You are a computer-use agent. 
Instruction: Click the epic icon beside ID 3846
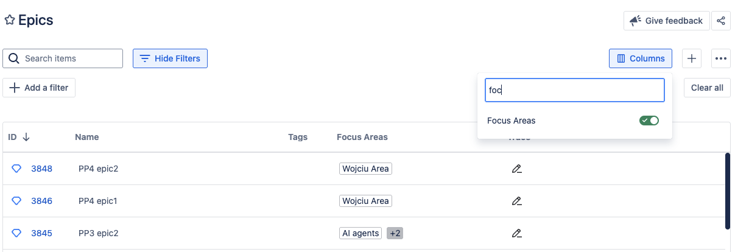coord(16,201)
